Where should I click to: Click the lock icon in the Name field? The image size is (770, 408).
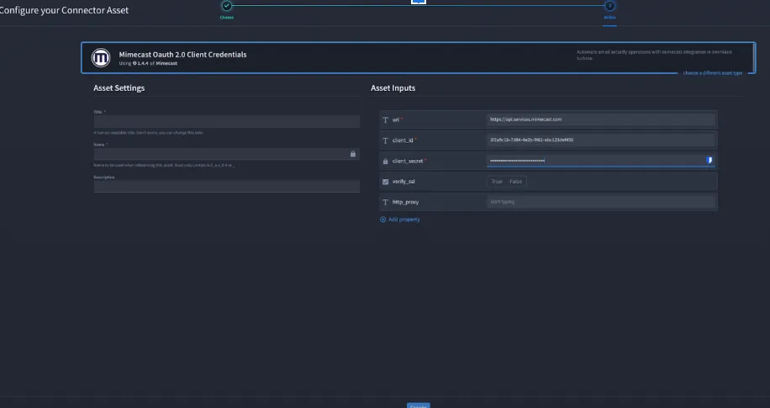tap(352, 154)
